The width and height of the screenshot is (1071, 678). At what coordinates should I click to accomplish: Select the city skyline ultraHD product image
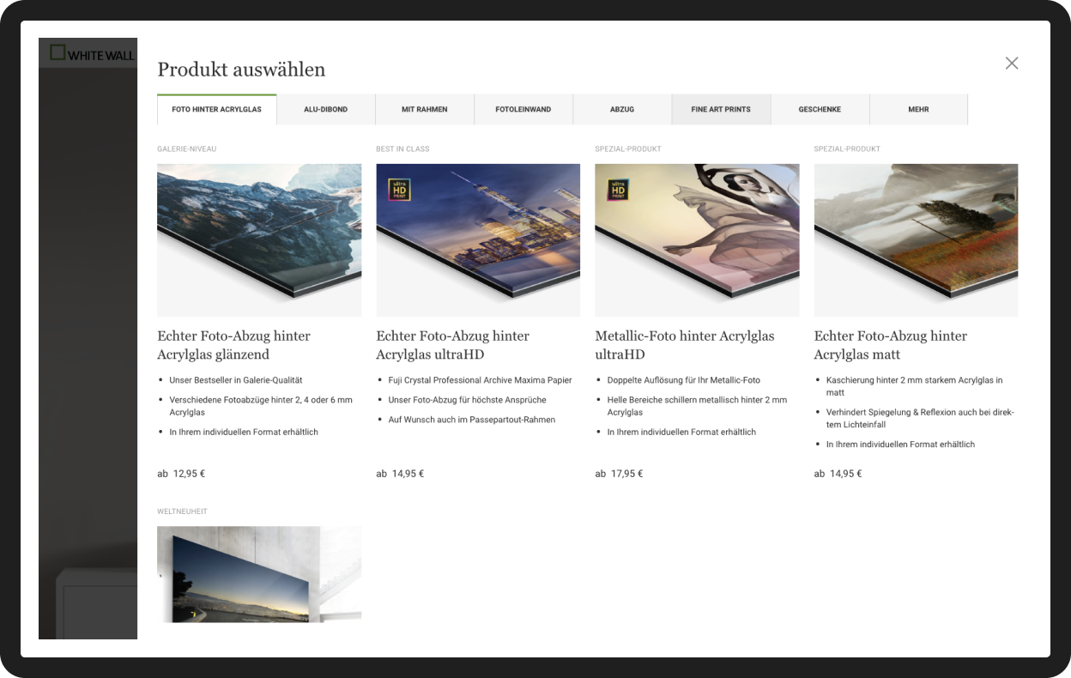coord(478,240)
